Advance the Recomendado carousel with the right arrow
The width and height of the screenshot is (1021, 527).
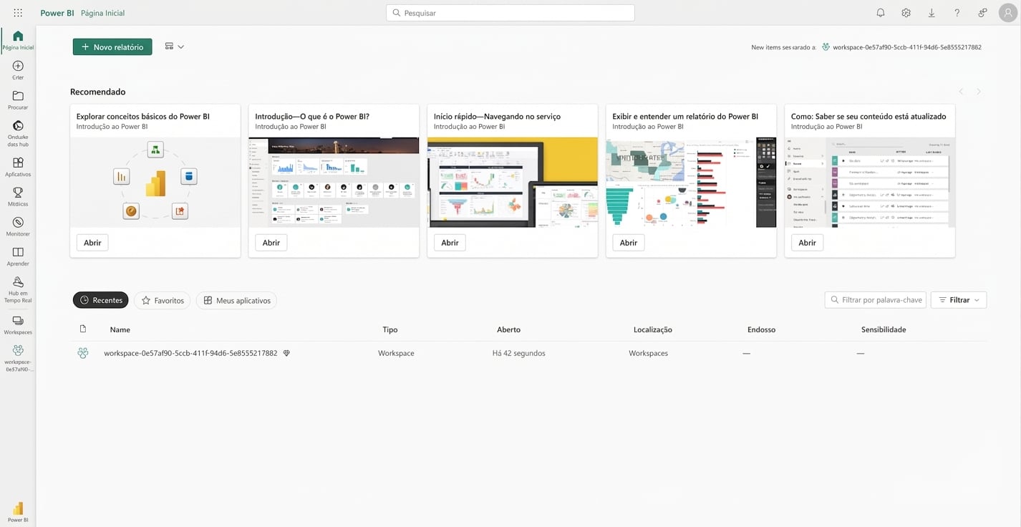pos(978,92)
